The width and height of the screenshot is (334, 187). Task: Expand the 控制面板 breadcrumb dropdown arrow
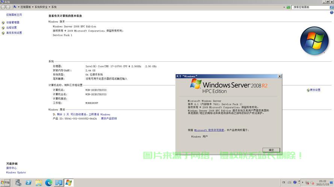[x=33, y=7]
